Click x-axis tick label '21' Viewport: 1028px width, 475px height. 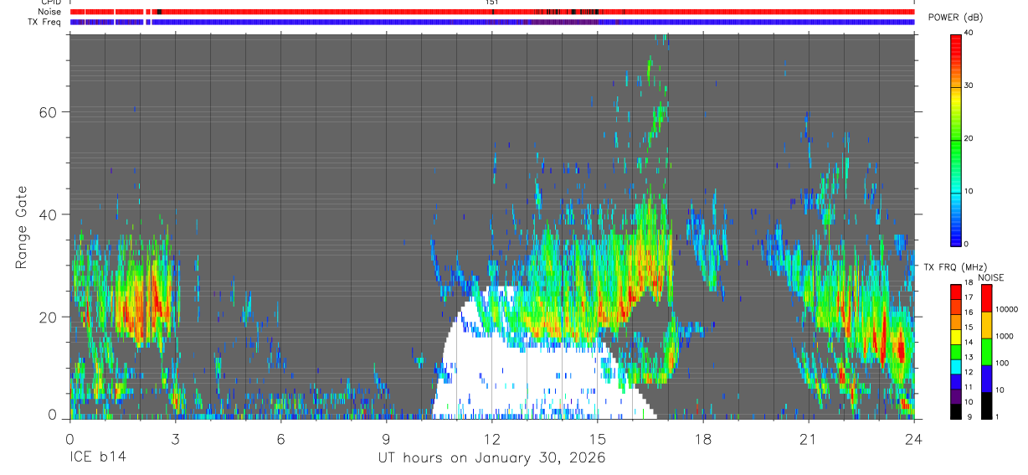(x=809, y=438)
